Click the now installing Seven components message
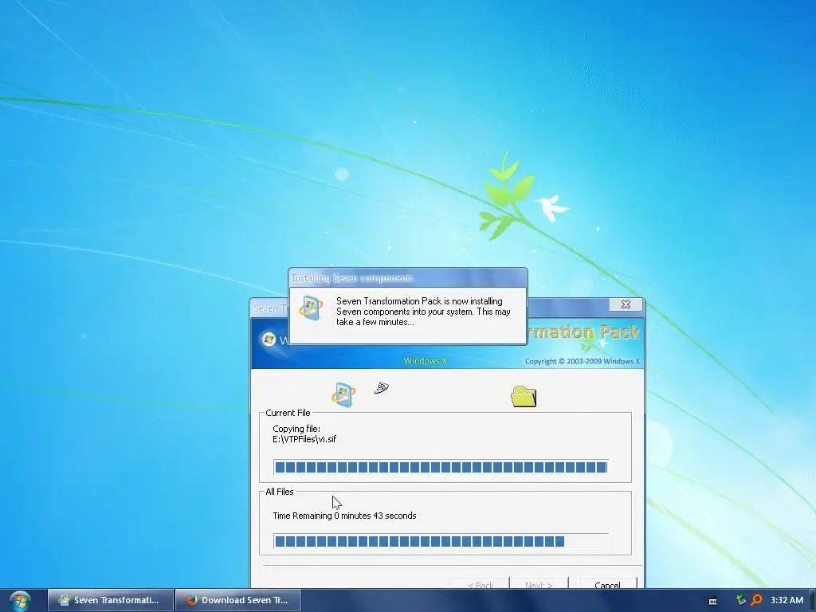The image size is (816, 612). pyautogui.click(x=423, y=312)
